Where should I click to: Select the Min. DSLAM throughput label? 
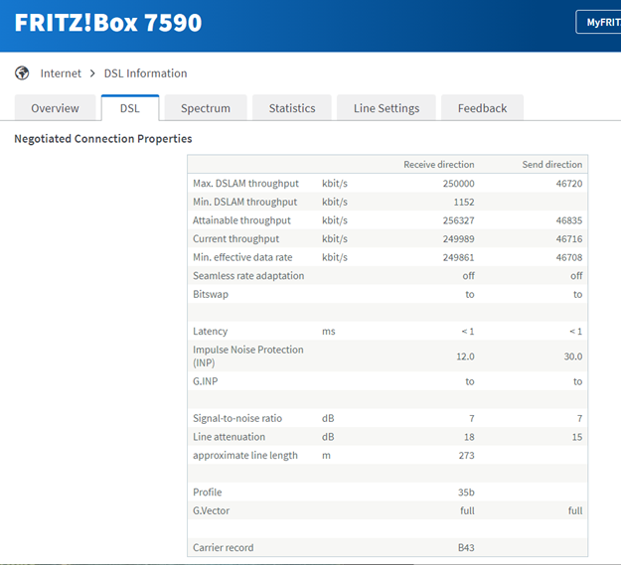click(x=244, y=202)
